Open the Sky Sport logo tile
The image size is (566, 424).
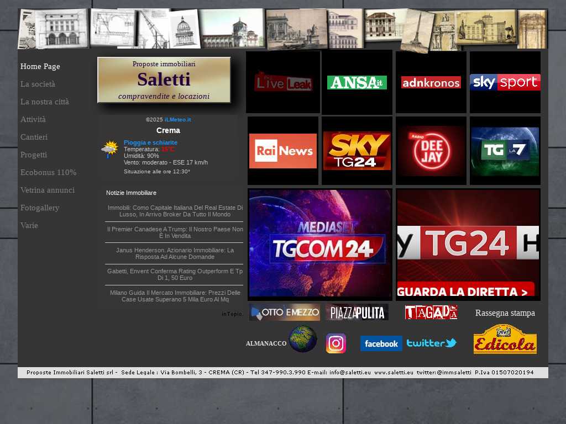click(505, 82)
